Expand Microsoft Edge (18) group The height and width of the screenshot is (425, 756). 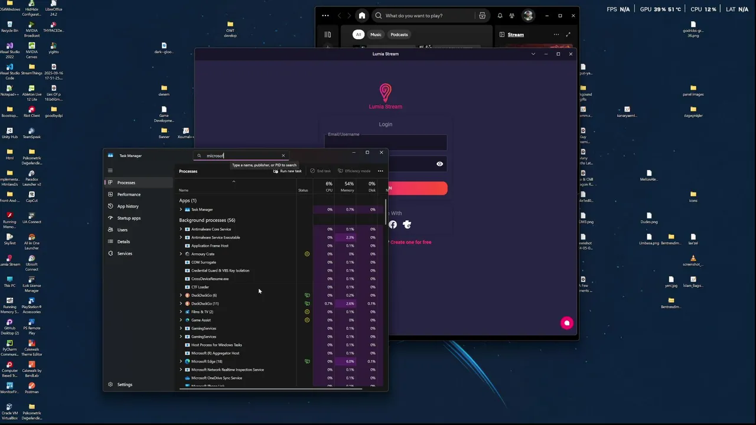tap(181, 361)
